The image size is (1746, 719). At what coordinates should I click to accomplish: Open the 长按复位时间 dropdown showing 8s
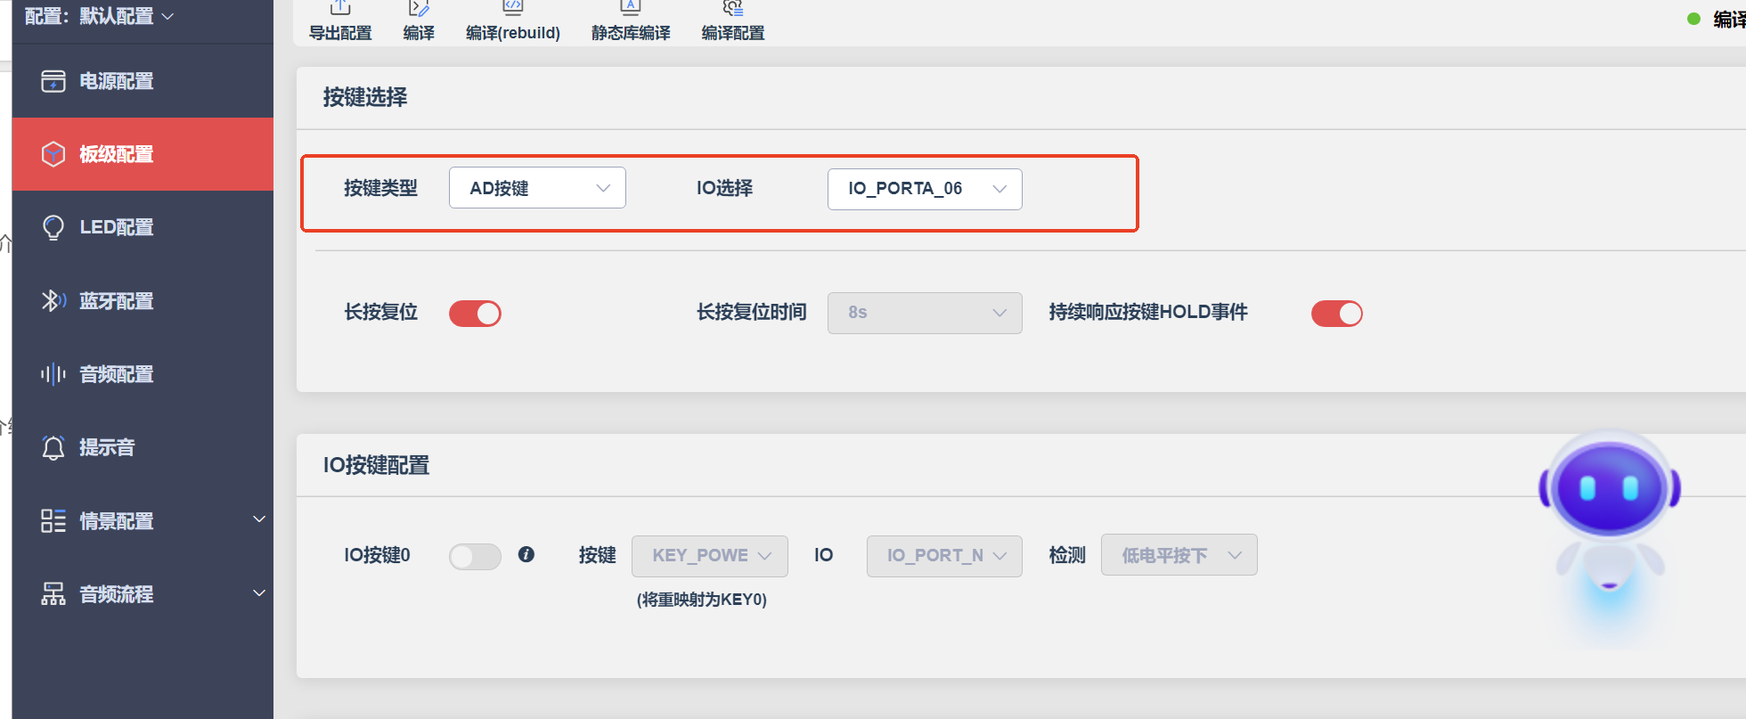(x=925, y=313)
